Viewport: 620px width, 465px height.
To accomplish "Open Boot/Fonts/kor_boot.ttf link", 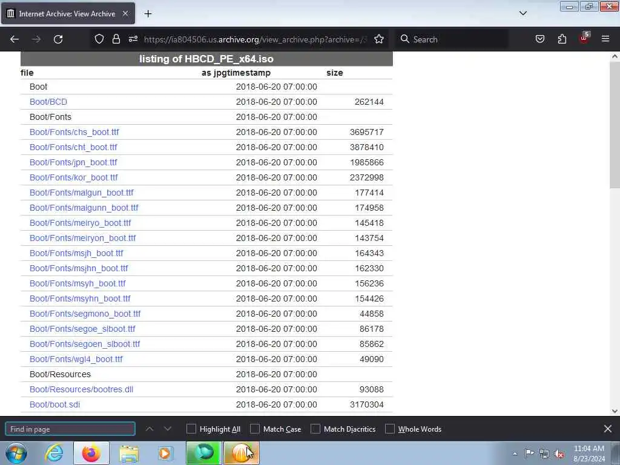I will pos(73,177).
